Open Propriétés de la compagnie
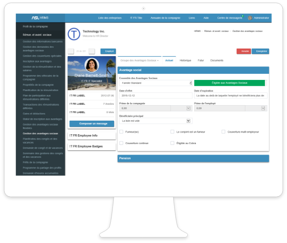The height and width of the screenshot is (243, 287). click(38, 85)
